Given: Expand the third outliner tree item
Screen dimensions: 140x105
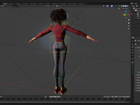Looking at the screenshot, I should [136, 18].
